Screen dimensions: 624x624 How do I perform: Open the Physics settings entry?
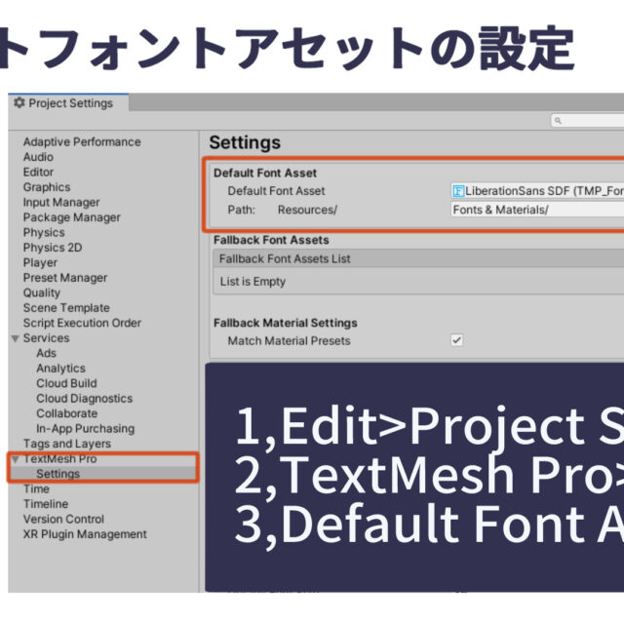(x=44, y=233)
